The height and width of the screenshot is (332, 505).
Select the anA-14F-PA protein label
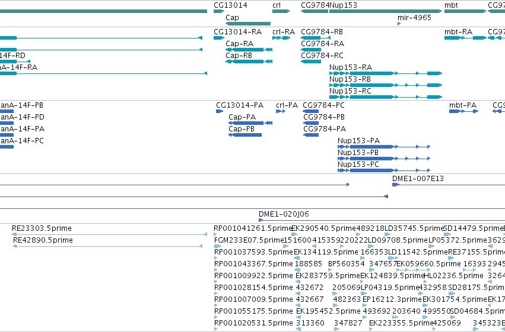[22, 129]
